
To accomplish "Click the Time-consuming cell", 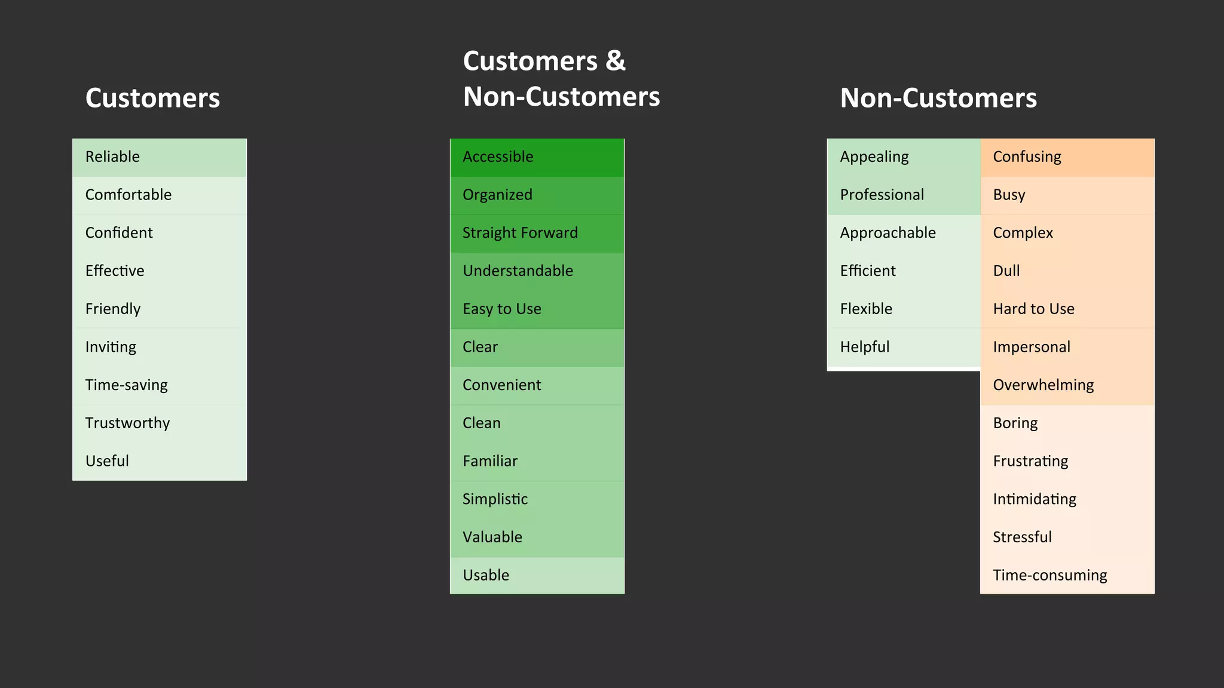I will click(1067, 575).
